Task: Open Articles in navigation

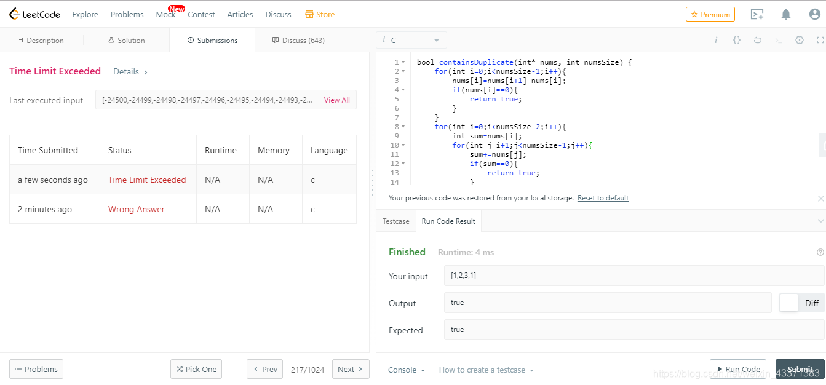Action: [x=240, y=14]
